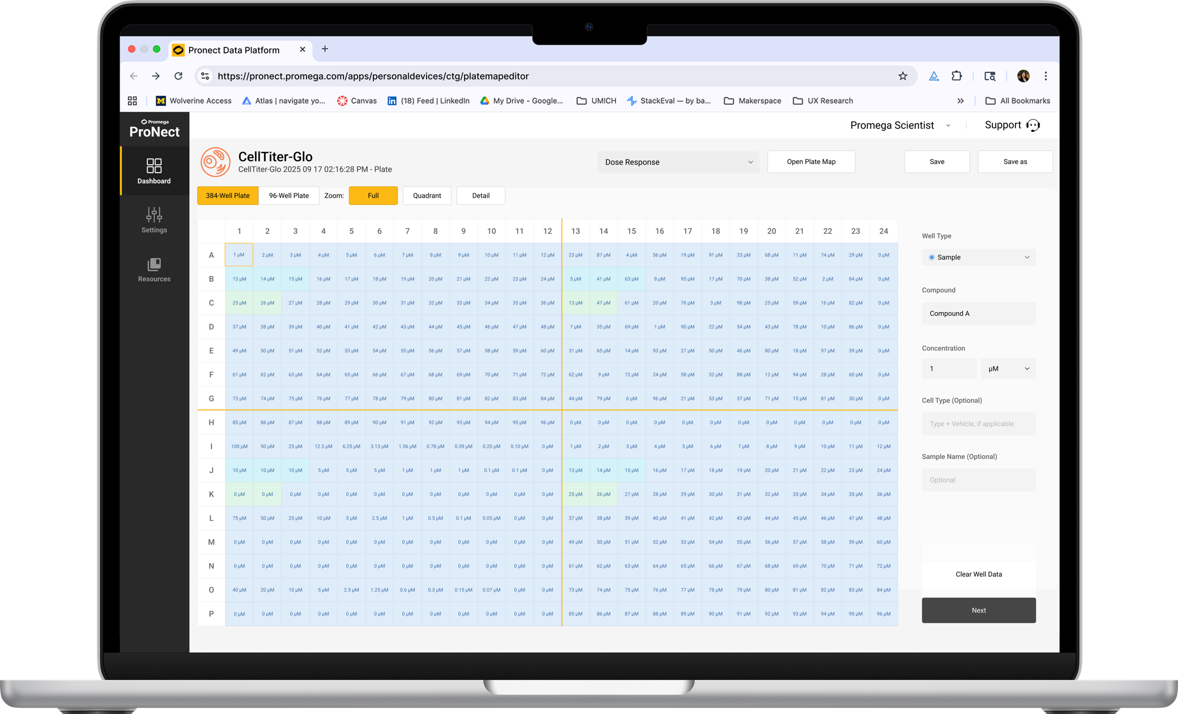1178x714 pixels.
Task: Select well O1 with 40 µM
Action: pos(239,590)
